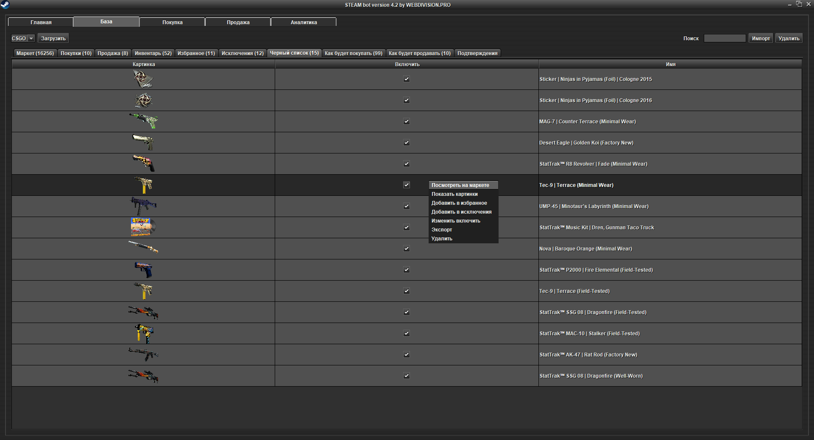Select 'Добавить в избранное' in the context menu
814x440 pixels.
pos(459,203)
